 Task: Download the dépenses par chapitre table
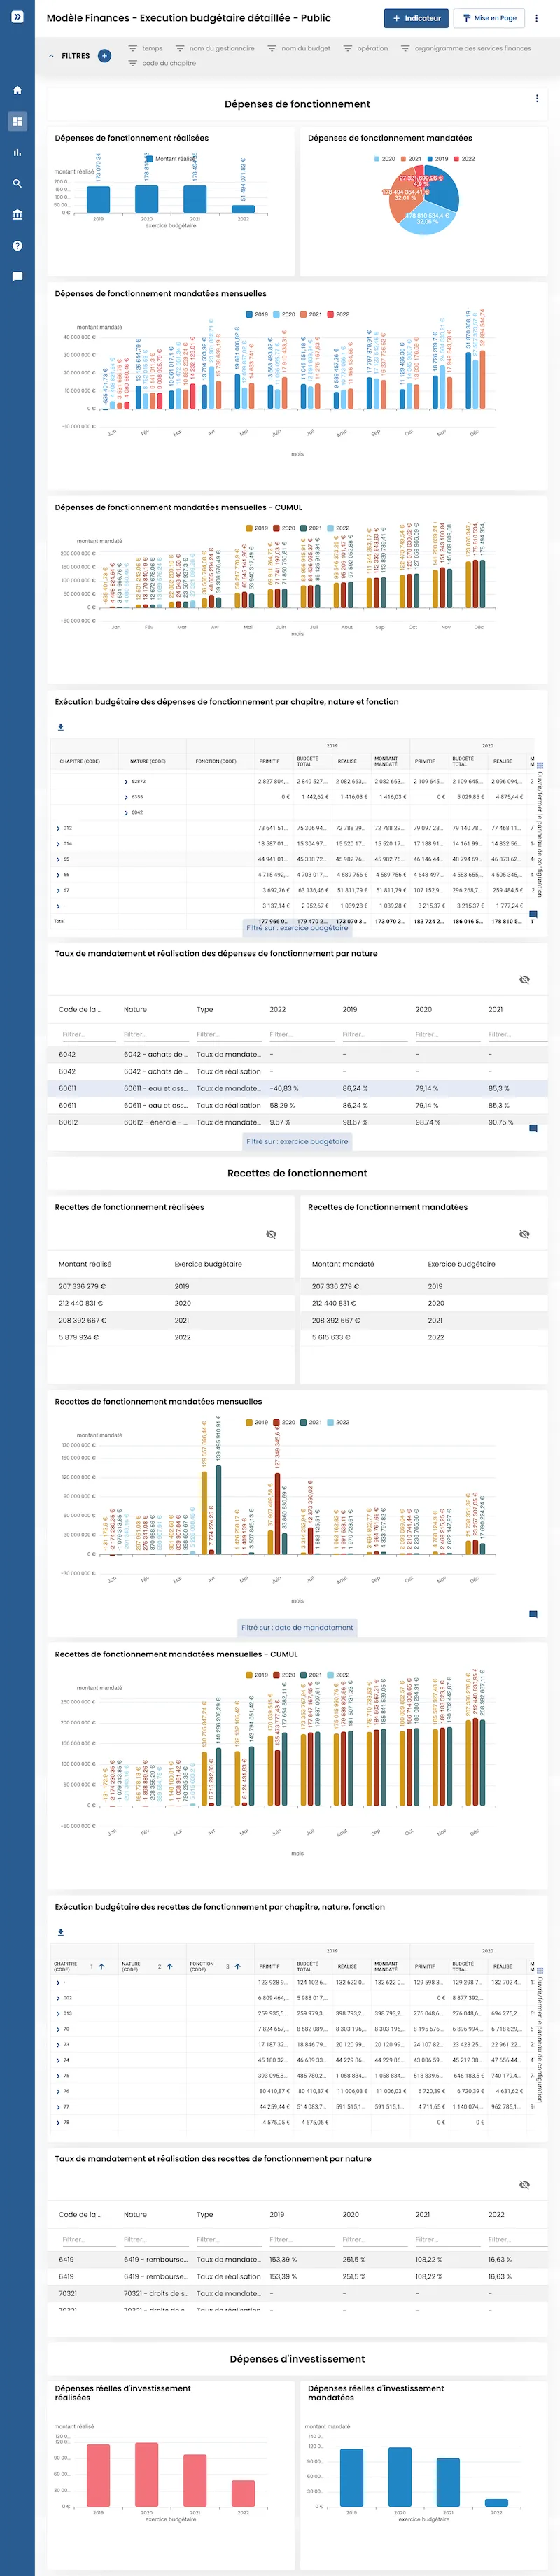[61, 727]
